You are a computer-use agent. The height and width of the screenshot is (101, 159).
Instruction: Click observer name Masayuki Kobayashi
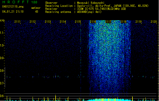tap(91, 3)
